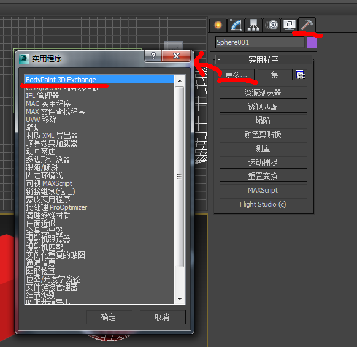Open the Utilities hammer tab icon
Screen dimensions: 357x347
pos(307,25)
